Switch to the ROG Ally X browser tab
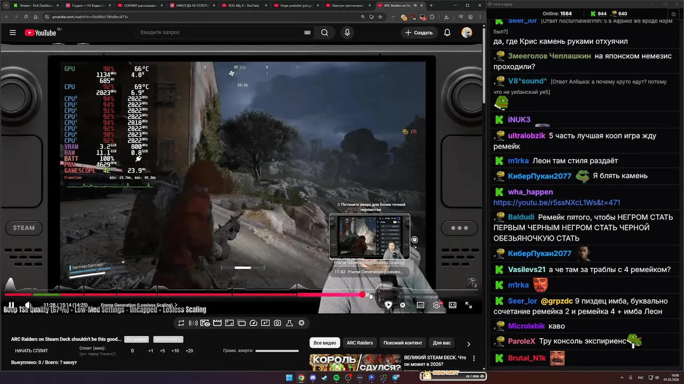The width and height of the screenshot is (684, 384). click(243, 5)
